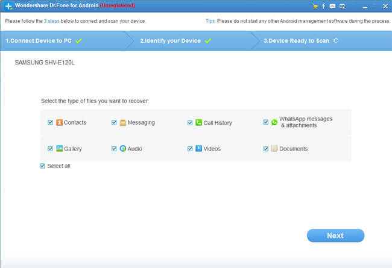The image size is (392, 268).
Task: Click the register key icon in title bar
Action: click(x=343, y=7)
